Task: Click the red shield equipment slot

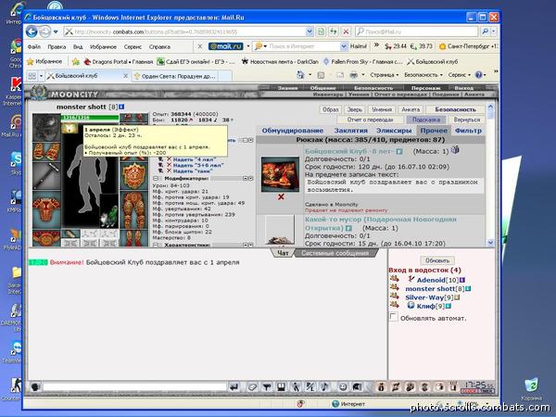Action: (x=133, y=175)
